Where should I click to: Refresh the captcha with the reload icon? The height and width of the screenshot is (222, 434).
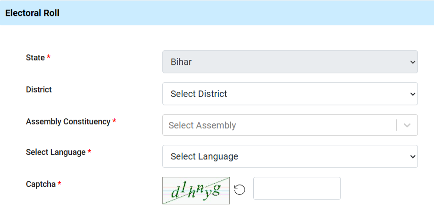point(239,190)
